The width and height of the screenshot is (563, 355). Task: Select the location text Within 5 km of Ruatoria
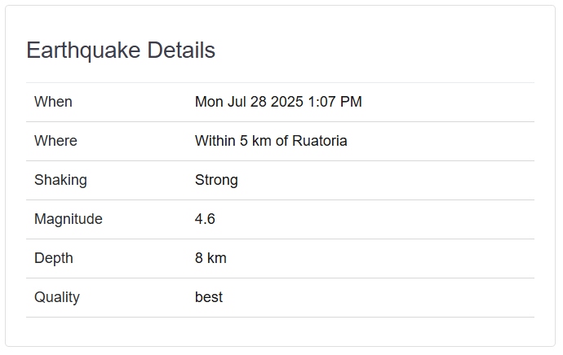coord(271,141)
